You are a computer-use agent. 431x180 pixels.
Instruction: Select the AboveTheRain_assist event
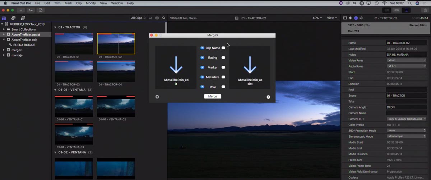point(26,34)
